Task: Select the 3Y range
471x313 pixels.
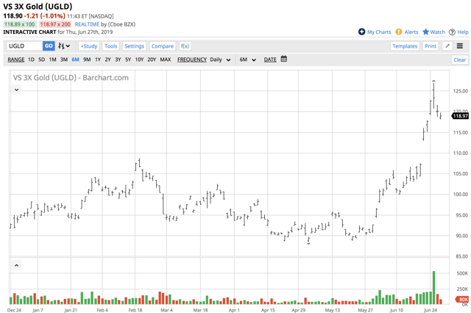Action: tap(118, 60)
